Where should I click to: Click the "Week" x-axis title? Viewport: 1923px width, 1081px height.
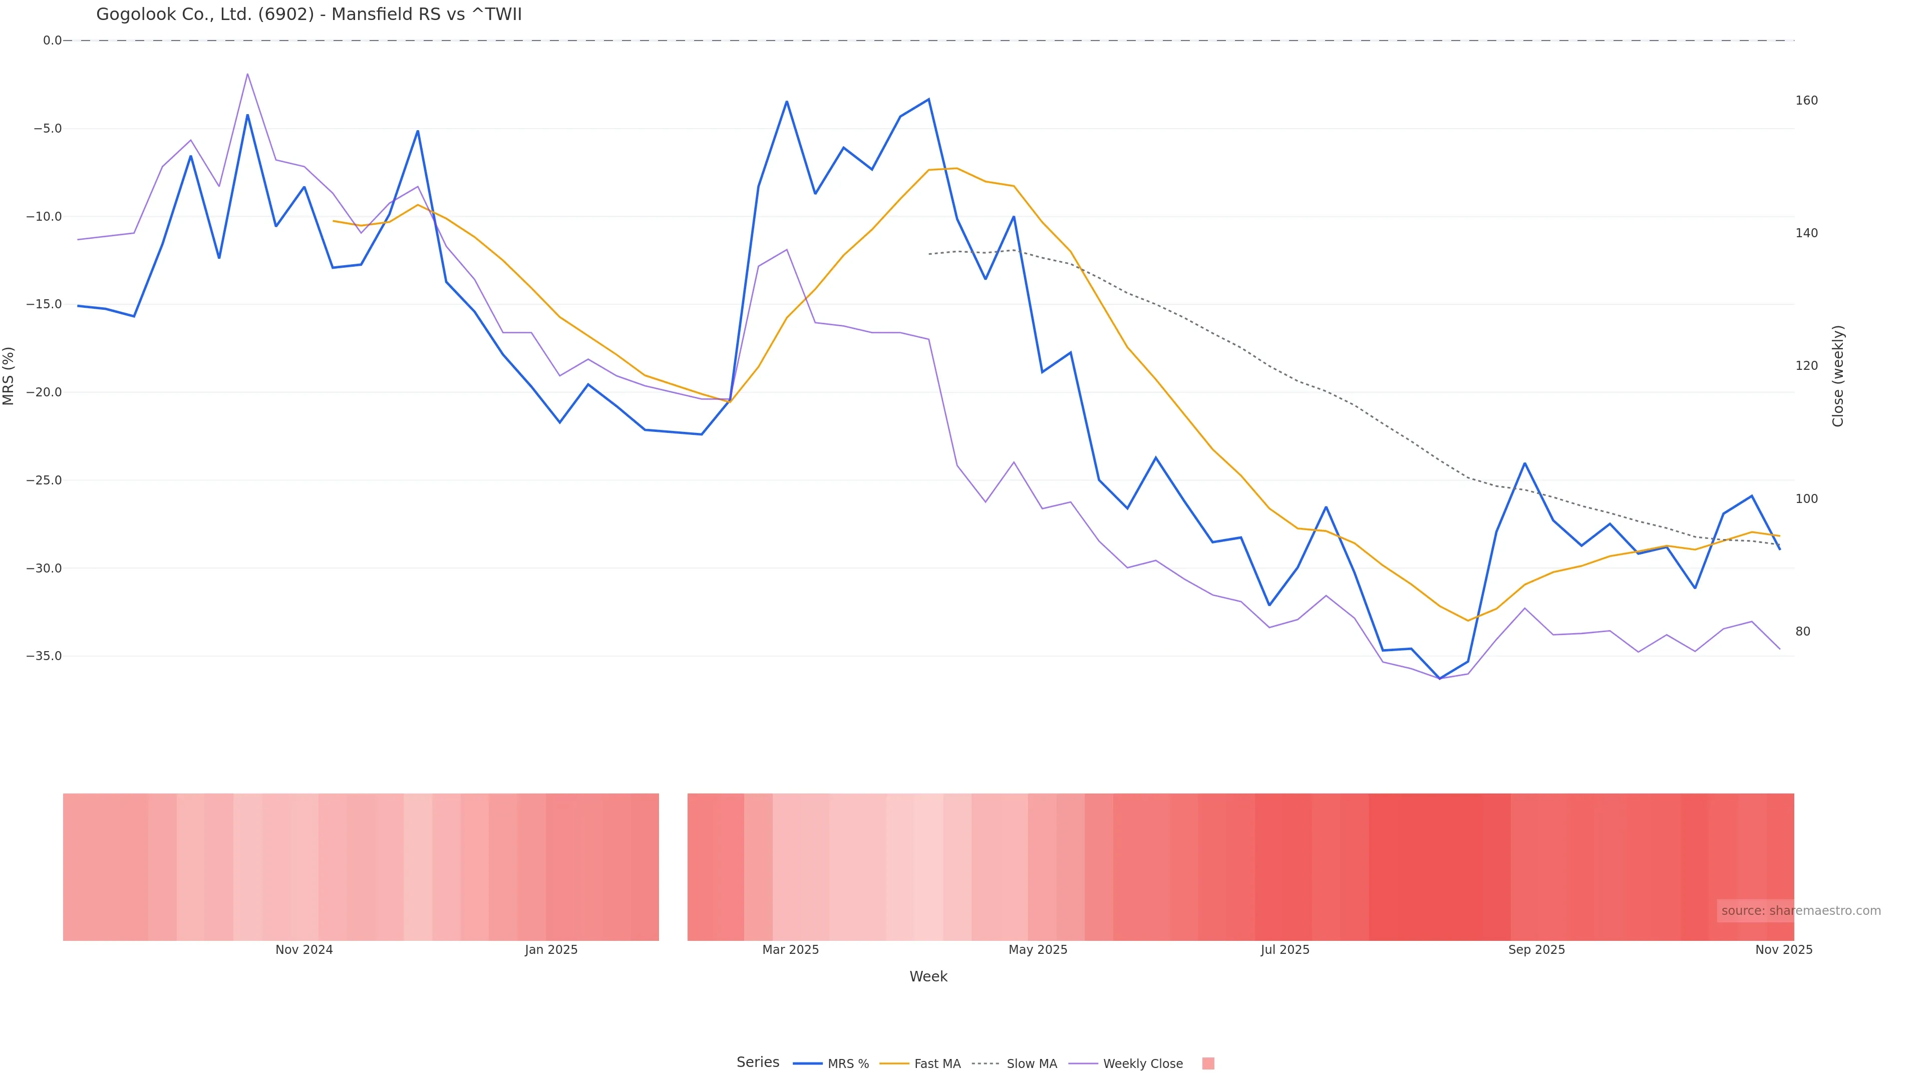click(x=928, y=976)
